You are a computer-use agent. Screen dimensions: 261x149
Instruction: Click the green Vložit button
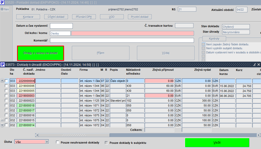tap(217, 143)
